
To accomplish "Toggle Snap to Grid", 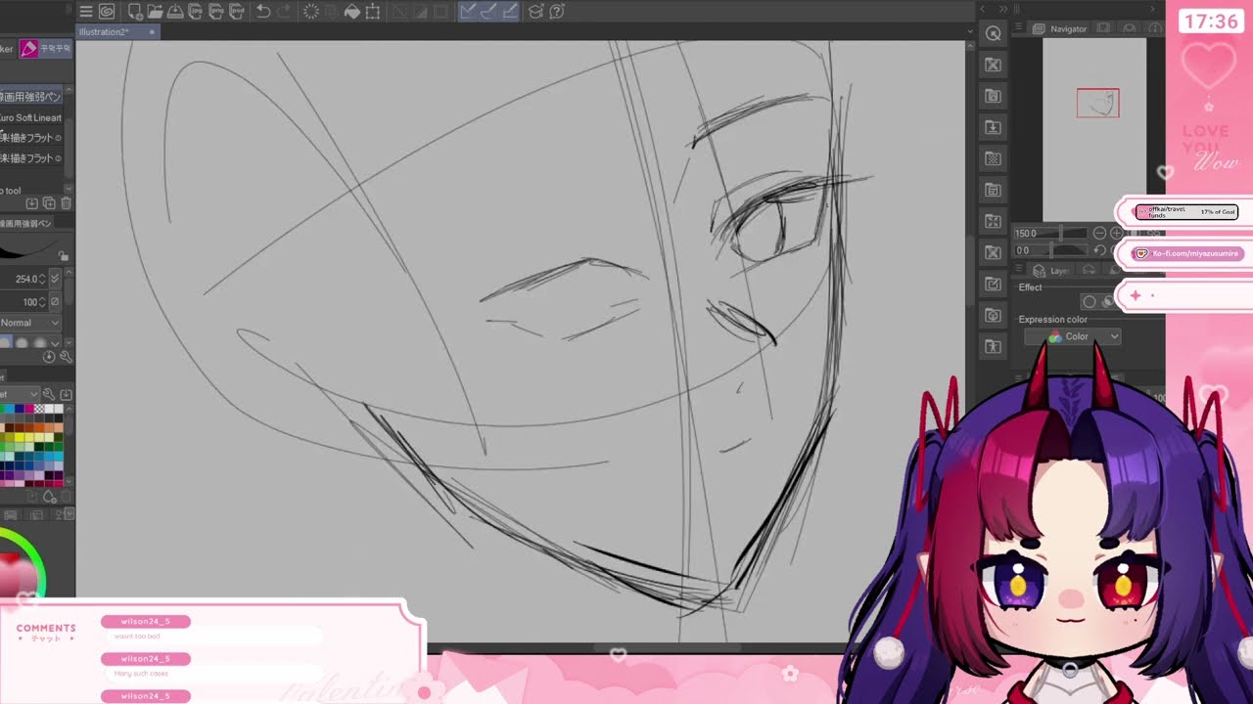I will 508,12.
